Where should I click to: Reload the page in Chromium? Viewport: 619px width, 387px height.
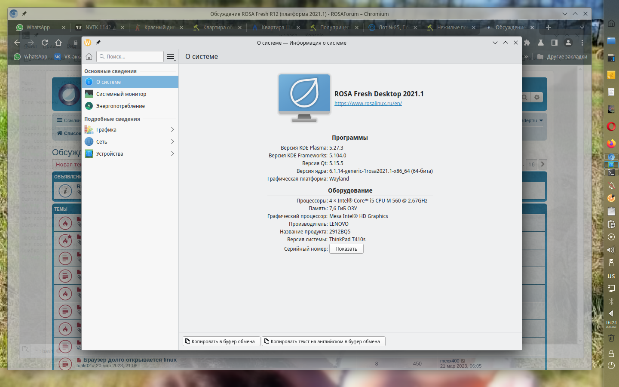(45, 43)
